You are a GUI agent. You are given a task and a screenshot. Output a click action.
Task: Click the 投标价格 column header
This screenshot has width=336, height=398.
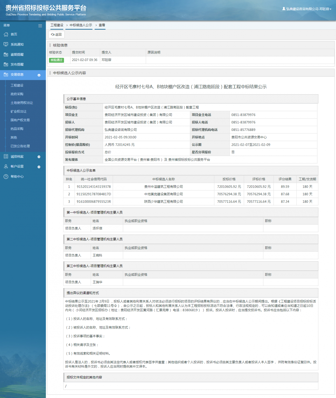pos(229,179)
